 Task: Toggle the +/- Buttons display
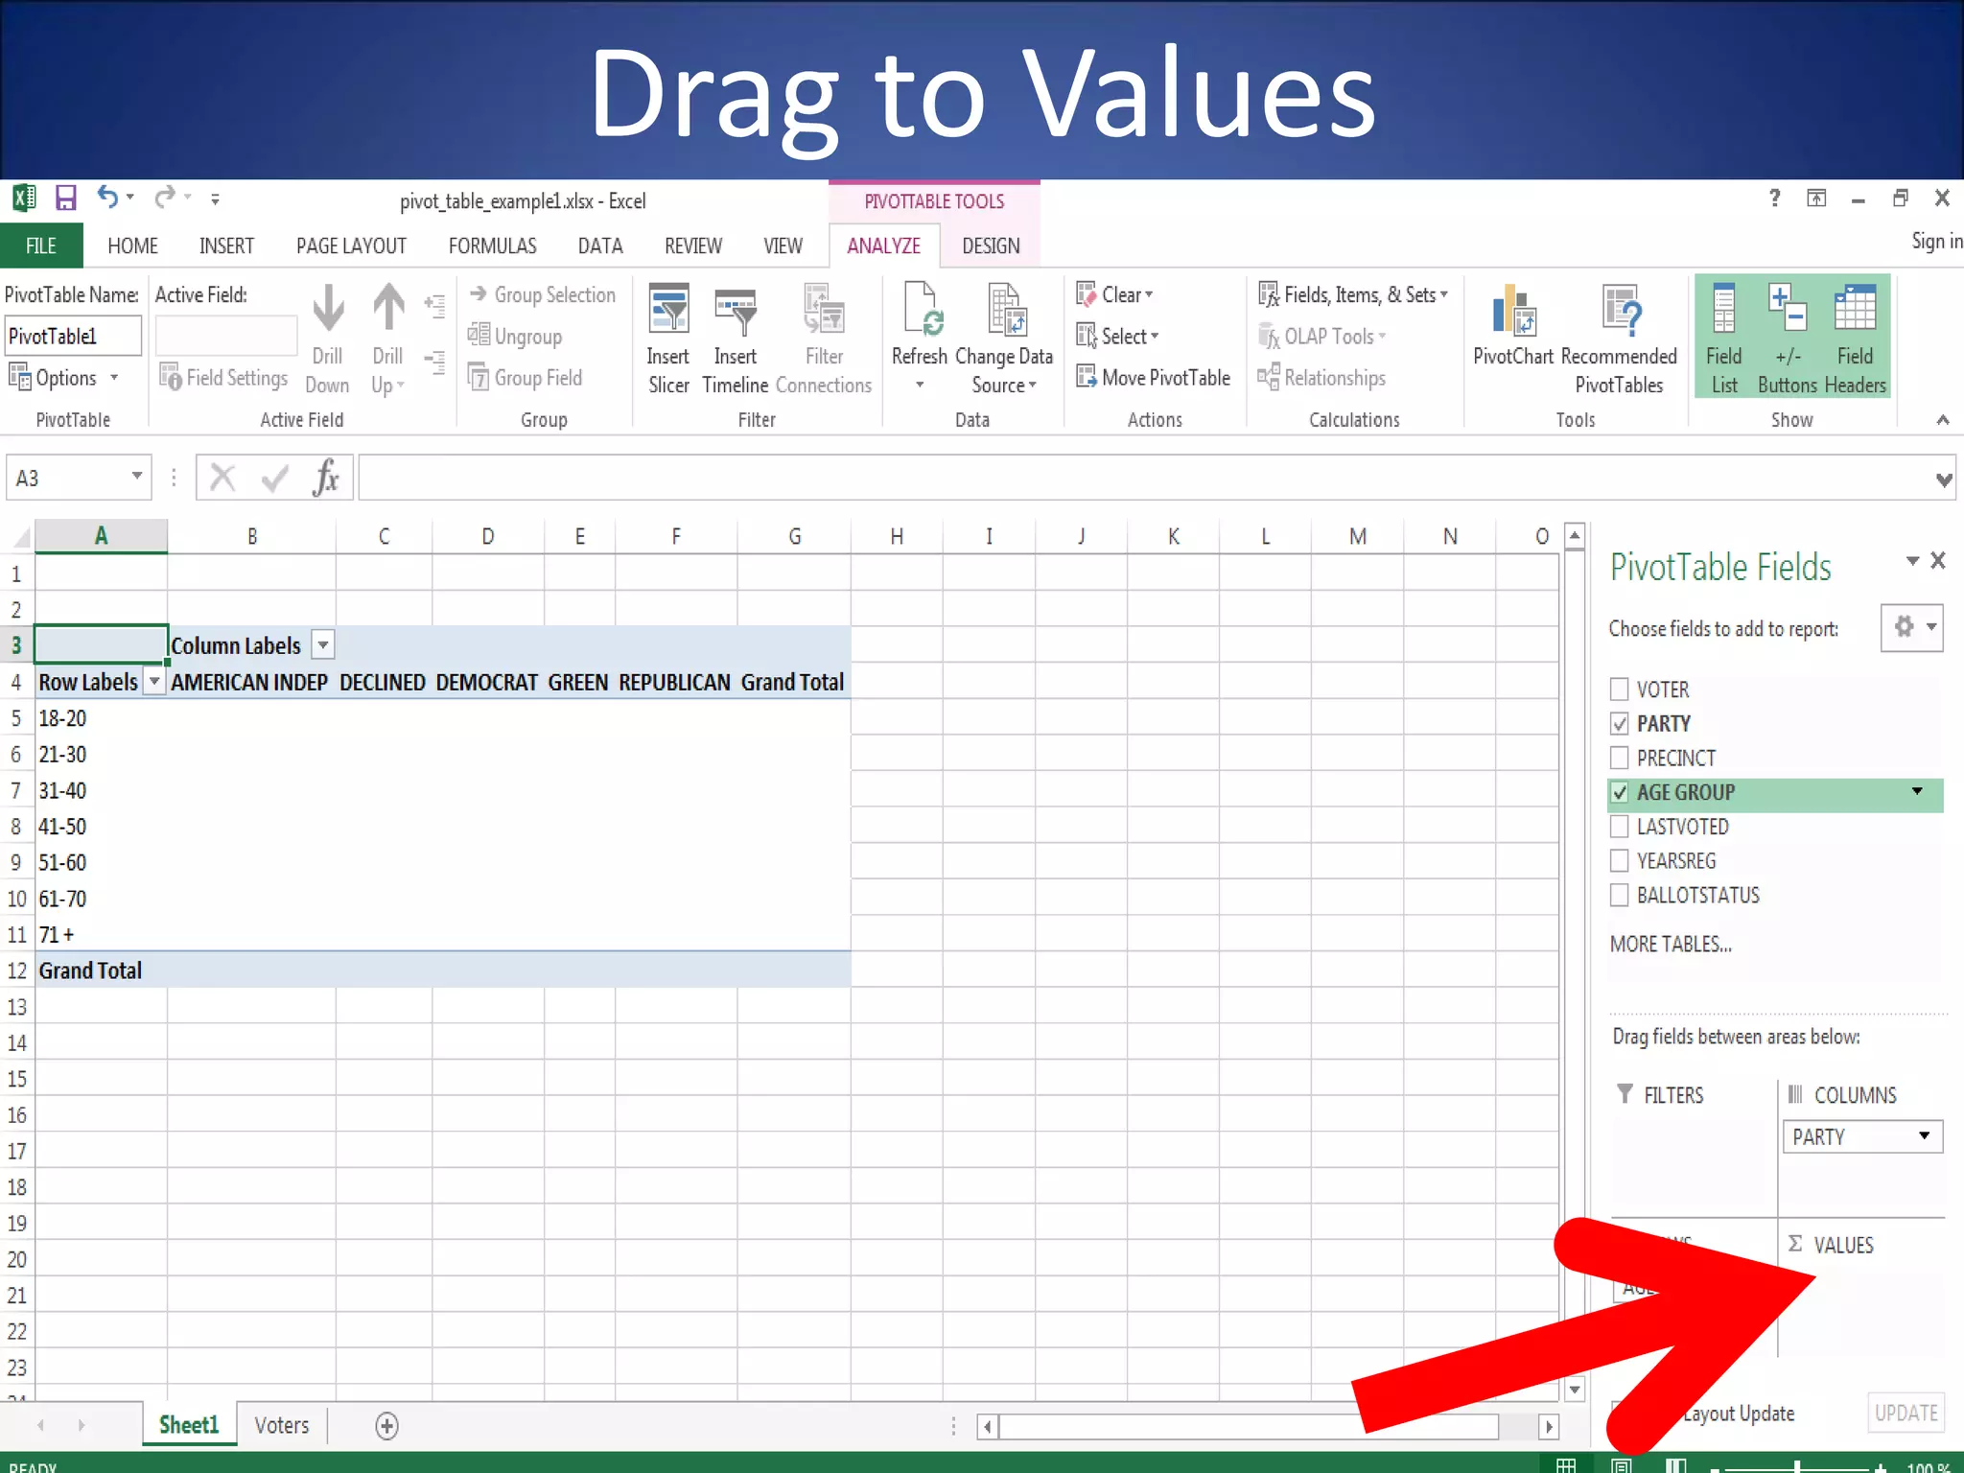pyautogui.click(x=1788, y=339)
